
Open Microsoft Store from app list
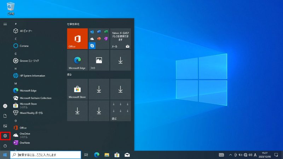pos(38,105)
